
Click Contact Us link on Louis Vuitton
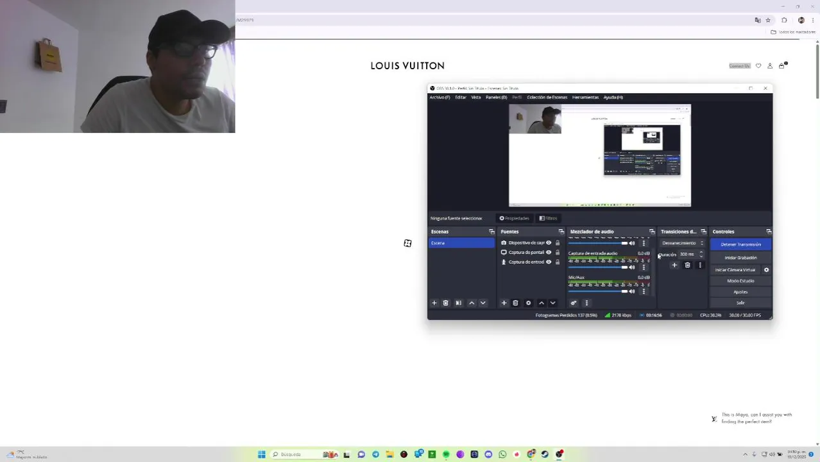coord(739,65)
